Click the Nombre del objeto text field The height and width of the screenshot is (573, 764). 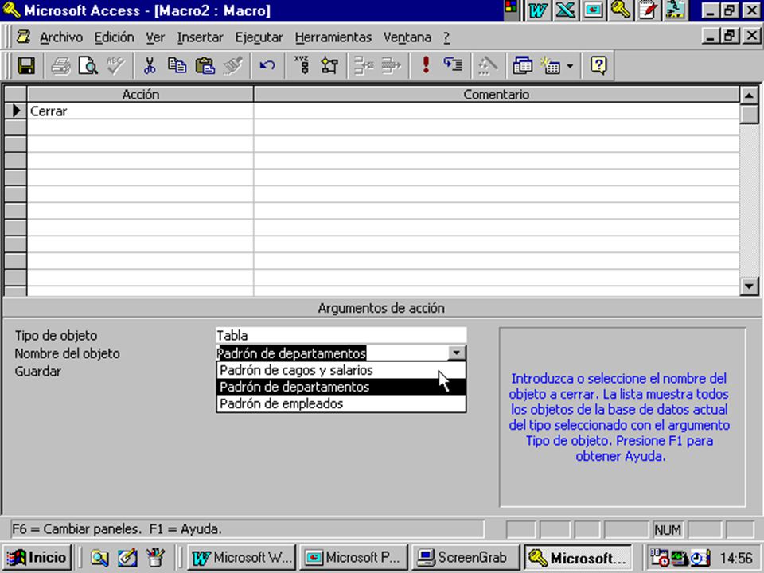(x=332, y=353)
